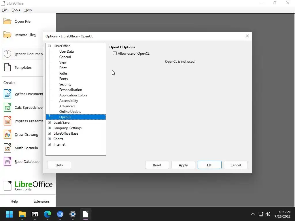Click the Apply button
295x221 pixels.
(x=183, y=165)
